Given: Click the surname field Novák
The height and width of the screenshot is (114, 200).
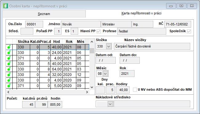Looking at the screenshot, I should (x=81, y=24).
